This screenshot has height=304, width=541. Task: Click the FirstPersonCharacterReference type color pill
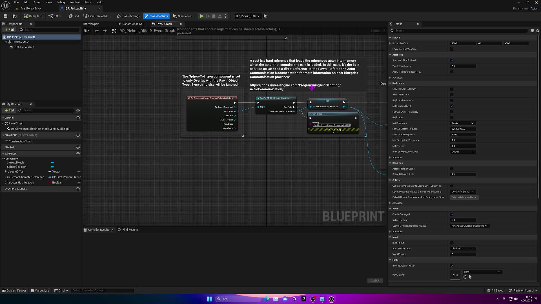[50, 177]
